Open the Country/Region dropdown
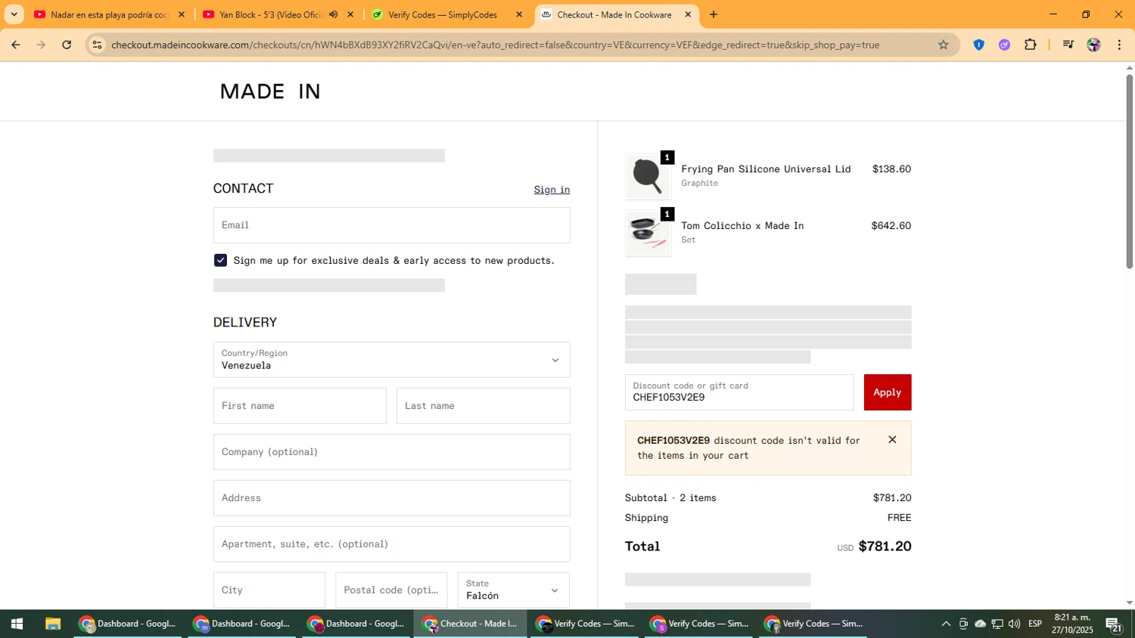 (391, 360)
